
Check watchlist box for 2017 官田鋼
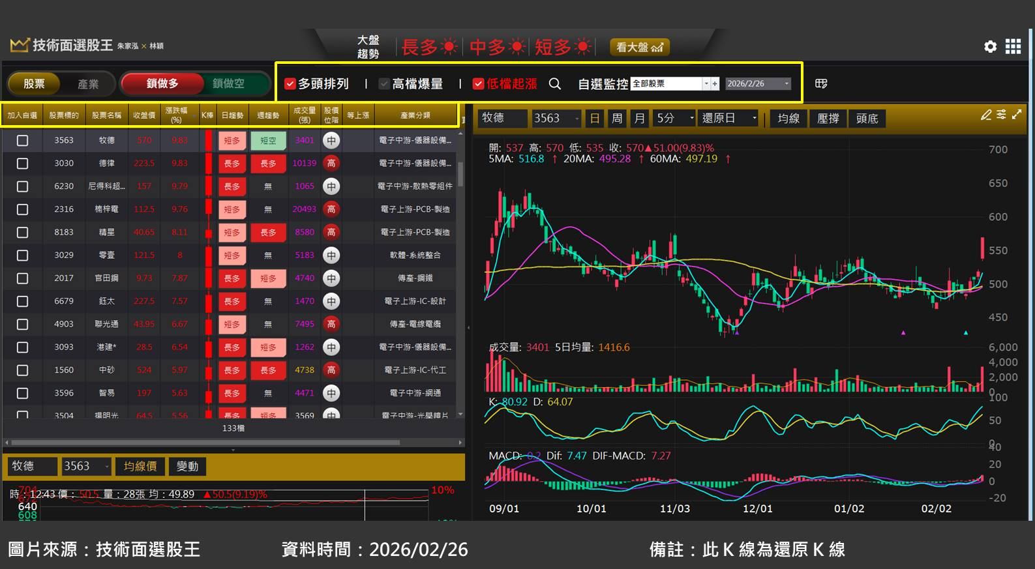[x=22, y=278]
